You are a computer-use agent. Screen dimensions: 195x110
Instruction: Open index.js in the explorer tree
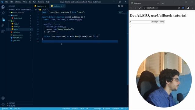[17, 27]
